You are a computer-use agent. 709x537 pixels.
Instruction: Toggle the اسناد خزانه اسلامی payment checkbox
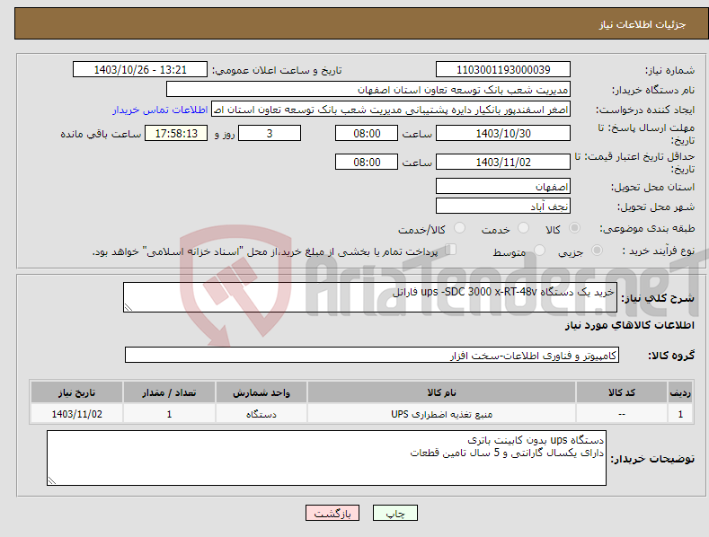[x=451, y=249]
